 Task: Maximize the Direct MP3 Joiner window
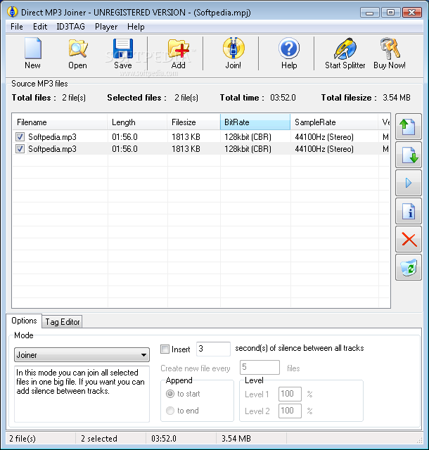point(390,13)
